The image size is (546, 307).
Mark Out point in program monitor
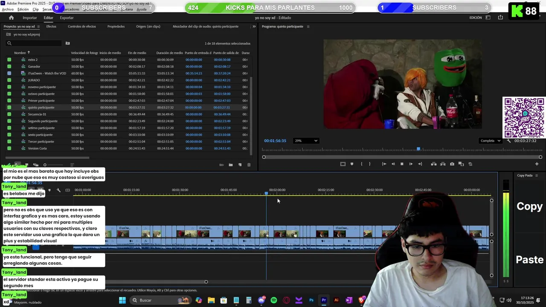[370, 164]
